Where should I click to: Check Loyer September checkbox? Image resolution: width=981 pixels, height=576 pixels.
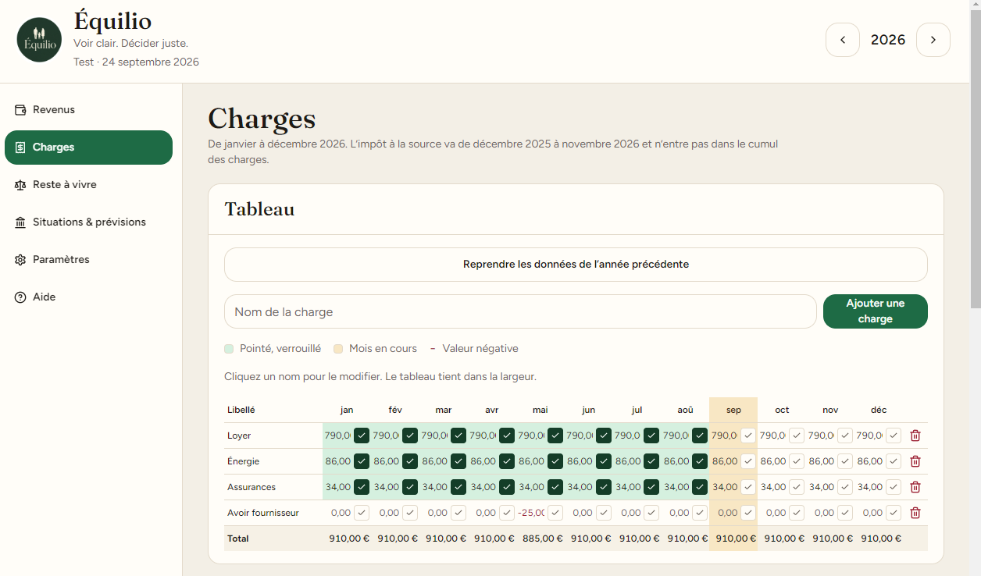pos(748,436)
